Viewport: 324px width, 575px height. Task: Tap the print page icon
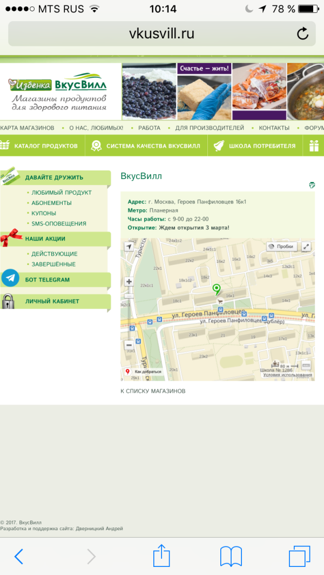[x=312, y=185]
